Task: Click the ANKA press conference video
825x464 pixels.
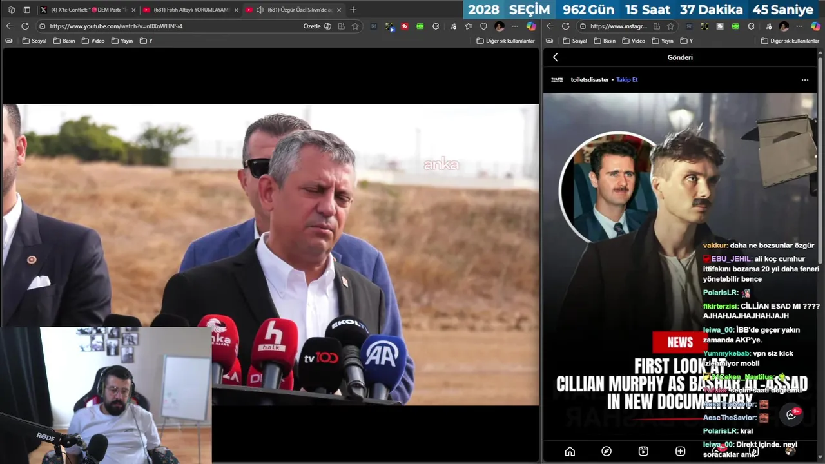Action: (271, 255)
